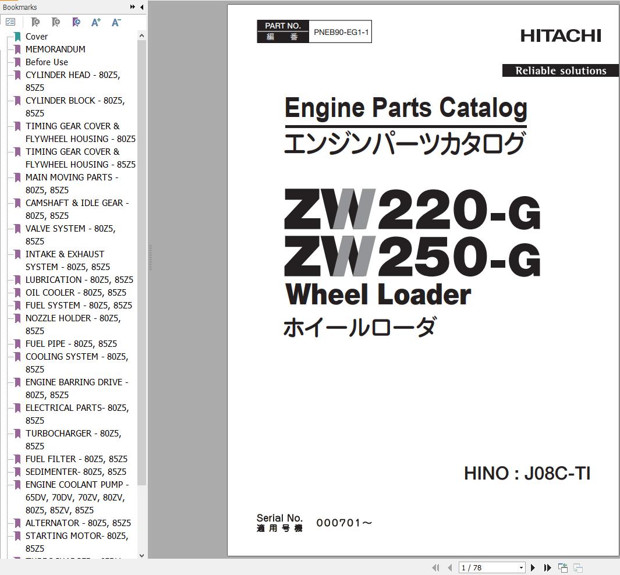This screenshot has width=620, height=575.
Task: Open the CYLINDER HEAD bookmark
Action: (x=73, y=81)
